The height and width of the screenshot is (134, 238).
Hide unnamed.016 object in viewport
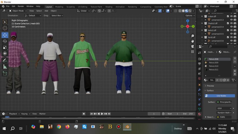231,41
